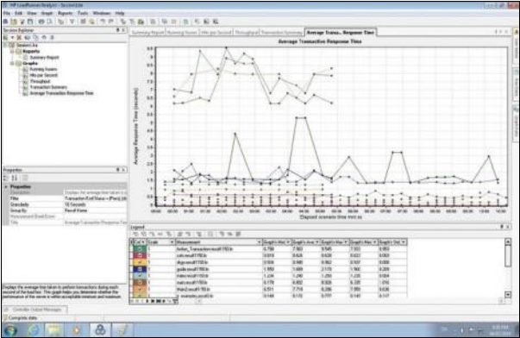
Task: Select Transaction Summary in the Graphs tree
Action: point(48,87)
